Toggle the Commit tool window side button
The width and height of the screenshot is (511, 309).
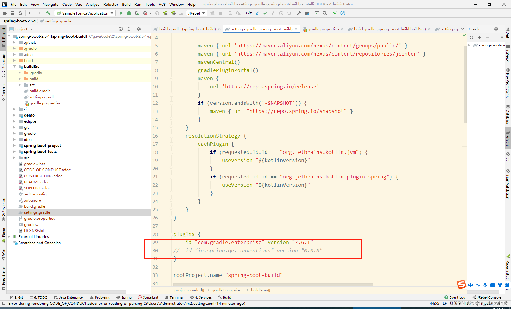(x=3, y=92)
